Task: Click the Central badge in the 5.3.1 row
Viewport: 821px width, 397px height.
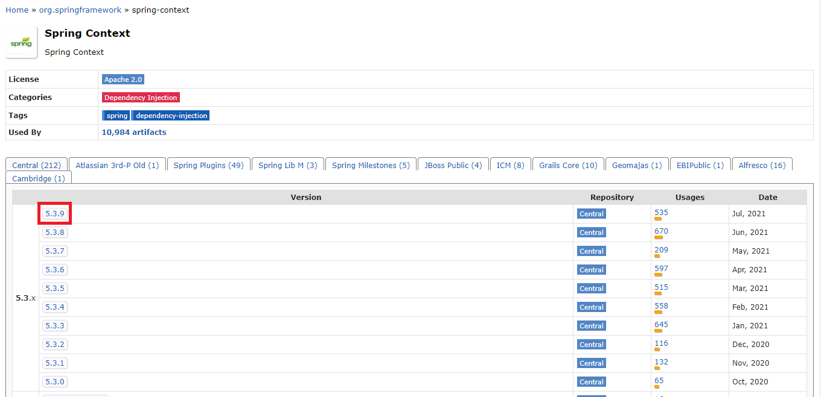Action: click(x=592, y=363)
